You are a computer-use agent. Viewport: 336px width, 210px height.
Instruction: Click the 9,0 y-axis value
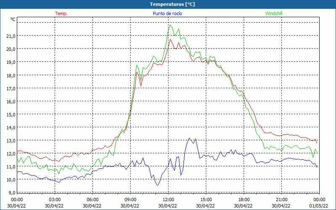(x=12, y=193)
